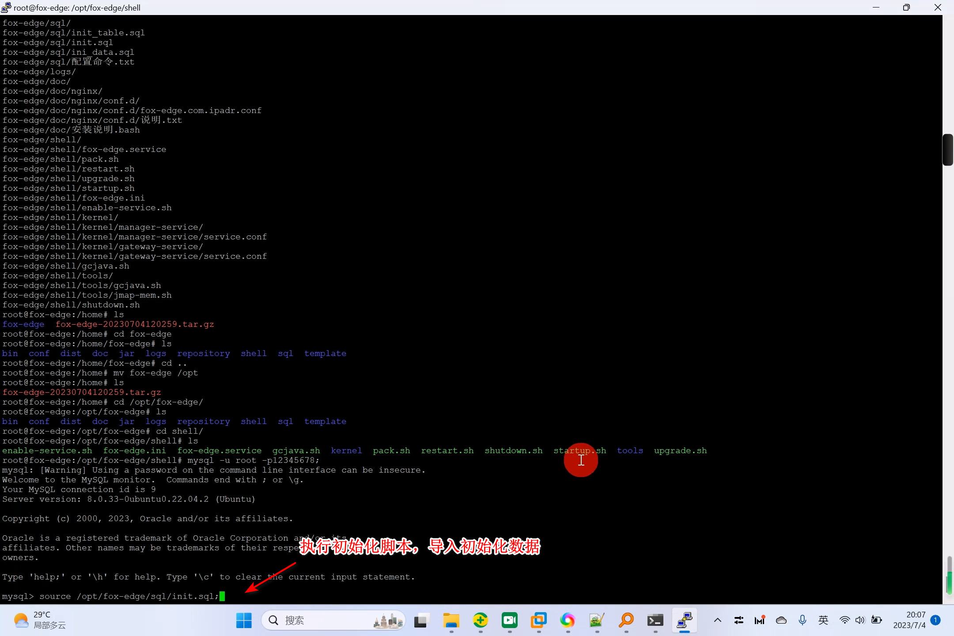Click 'upgrade.sh' in shell listing
The height and width of the screenshot is (636, 954).
680,450
